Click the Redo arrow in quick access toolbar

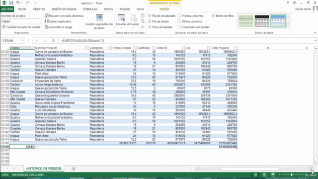[27, 3]
